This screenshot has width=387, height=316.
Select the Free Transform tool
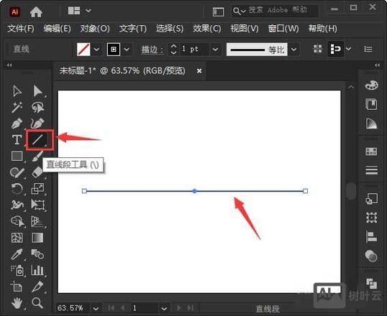pyautogui.click(x=37, y=205)
